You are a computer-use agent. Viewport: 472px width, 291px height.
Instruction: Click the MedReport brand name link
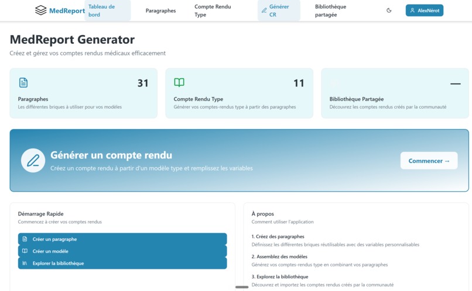tap(67, 11)
